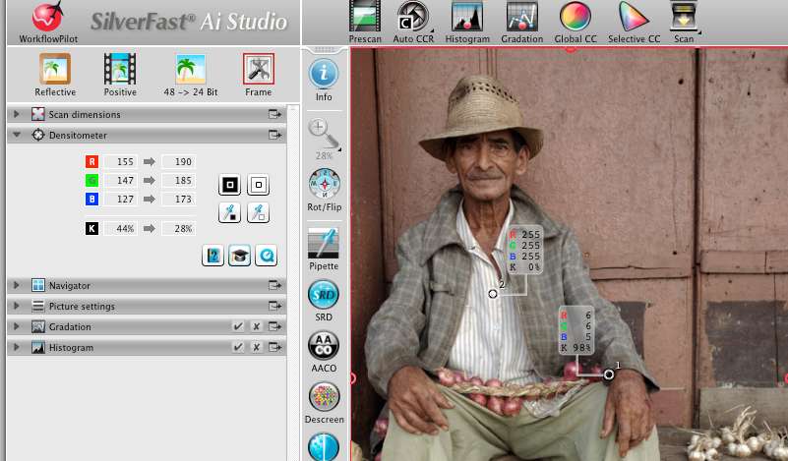The width and height of the screenshot is (788, 461).
Task: Apply the Gradation checkmark
Action: pyautogui.click(x=238, y=326)
